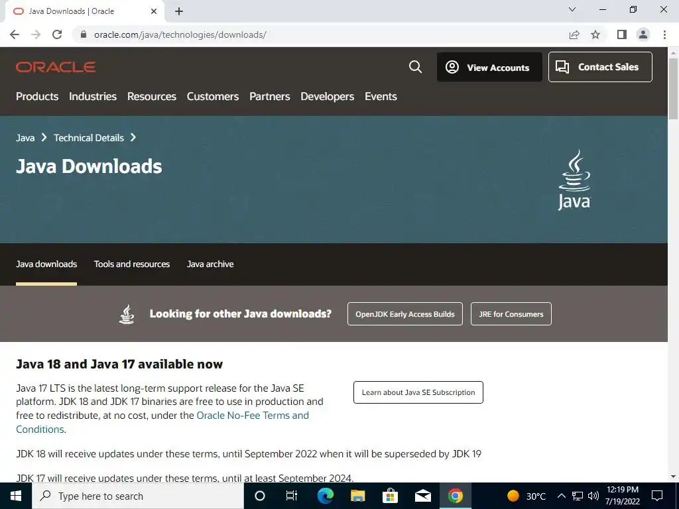679x509 pixels.
Task: Click the JRE for Consumers button
Action: click(511, 313)
